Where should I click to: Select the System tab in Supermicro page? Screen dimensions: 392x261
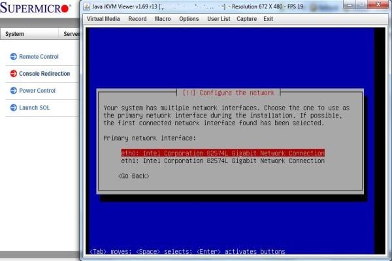click(x=29, y=34)
